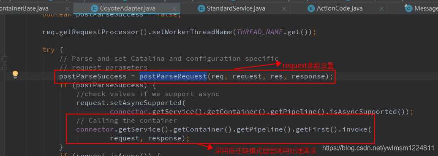Click the 'request, response);' argument line
The image size is (438, 156).
[x=150, y=138]
